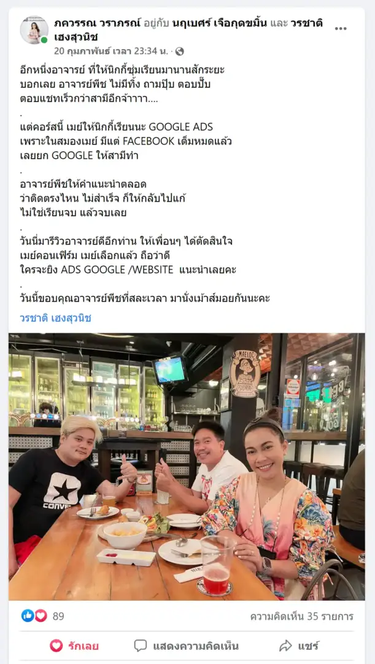
Task: Click the speech bubble comment icon
Action: [141, 646]
